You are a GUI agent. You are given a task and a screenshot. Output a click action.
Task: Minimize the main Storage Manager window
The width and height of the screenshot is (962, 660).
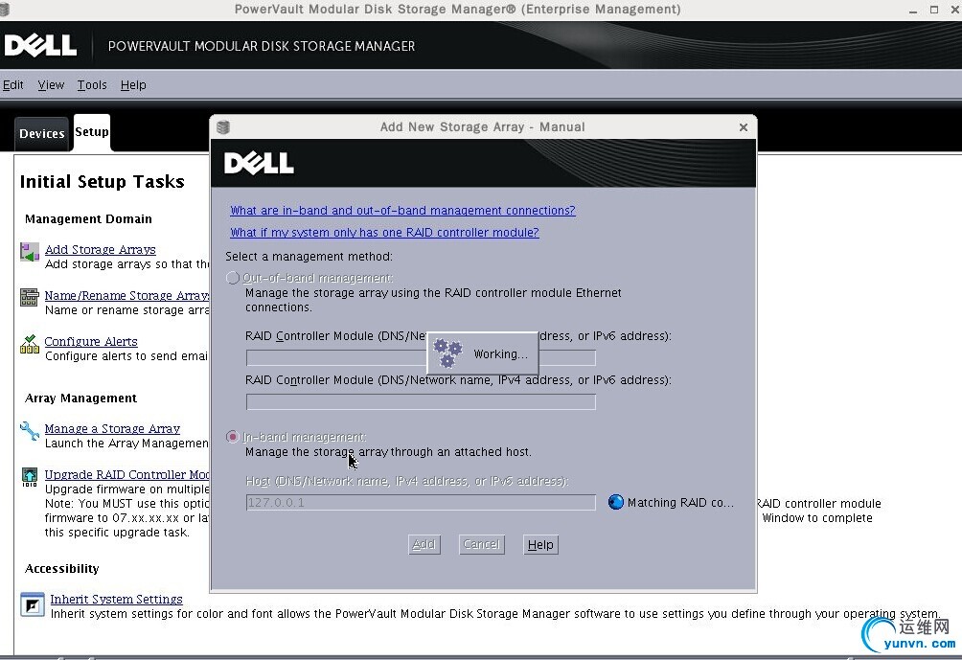[913, 10]
